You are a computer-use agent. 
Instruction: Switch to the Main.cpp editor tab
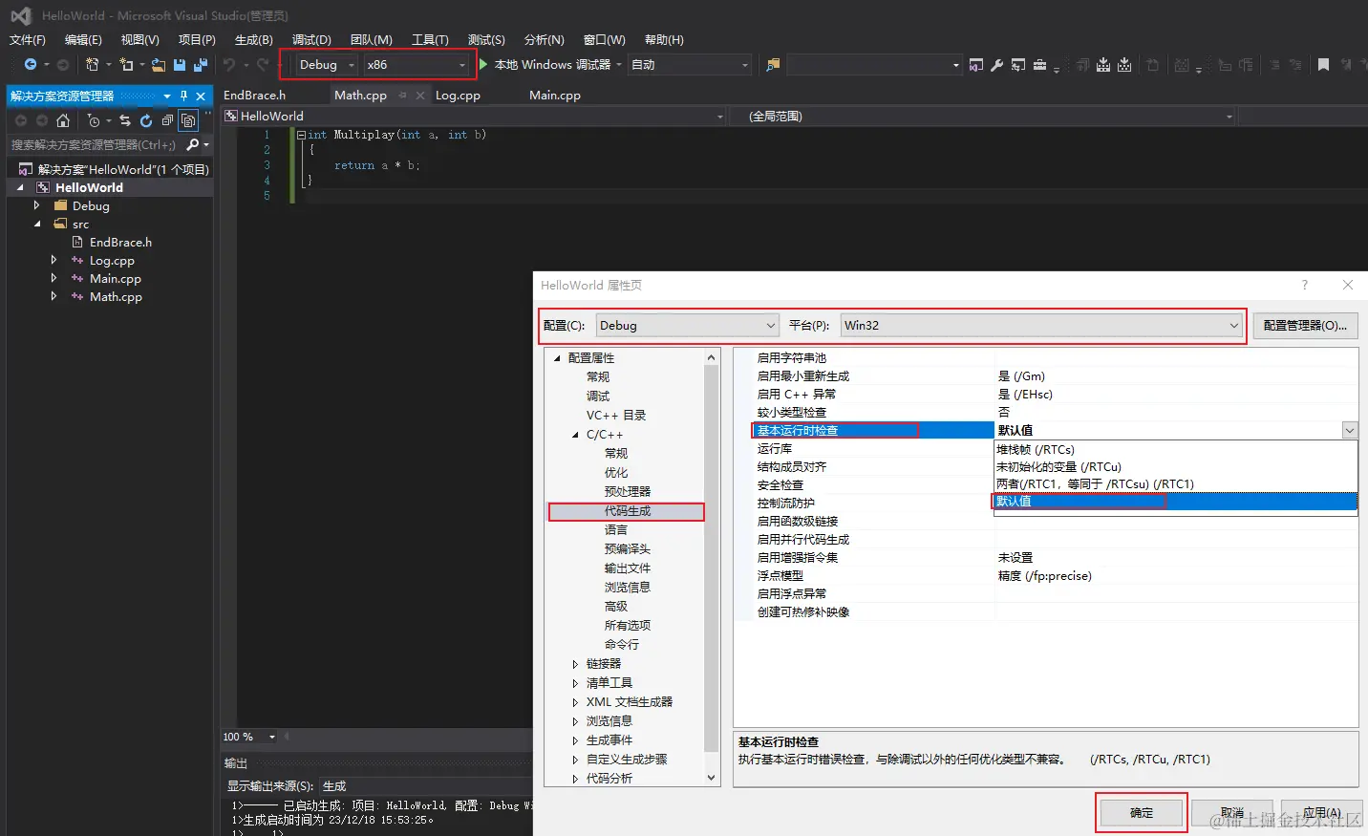click(x=555, y=95)
